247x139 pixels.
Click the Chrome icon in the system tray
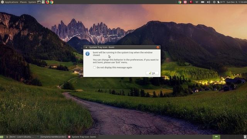pos(179,2)
